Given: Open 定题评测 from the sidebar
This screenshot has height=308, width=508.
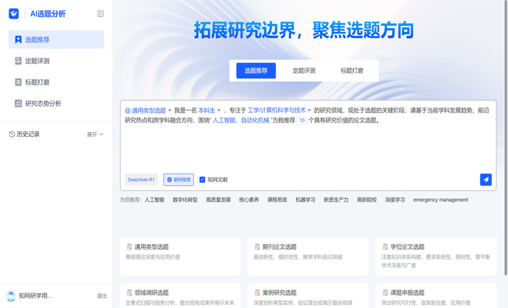Looking at the screenshot, I should pyautogui.click(x=37, y=61).
